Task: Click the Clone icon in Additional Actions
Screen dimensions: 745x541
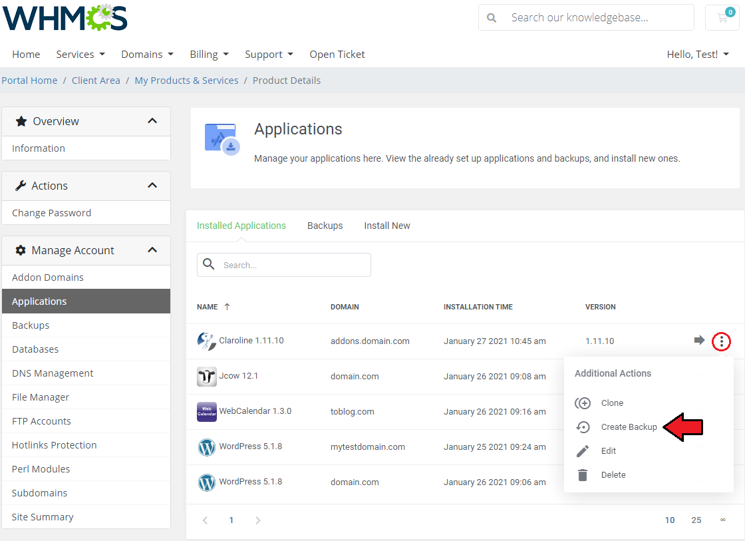Action: pyautogui.click(x=583, y=403)
